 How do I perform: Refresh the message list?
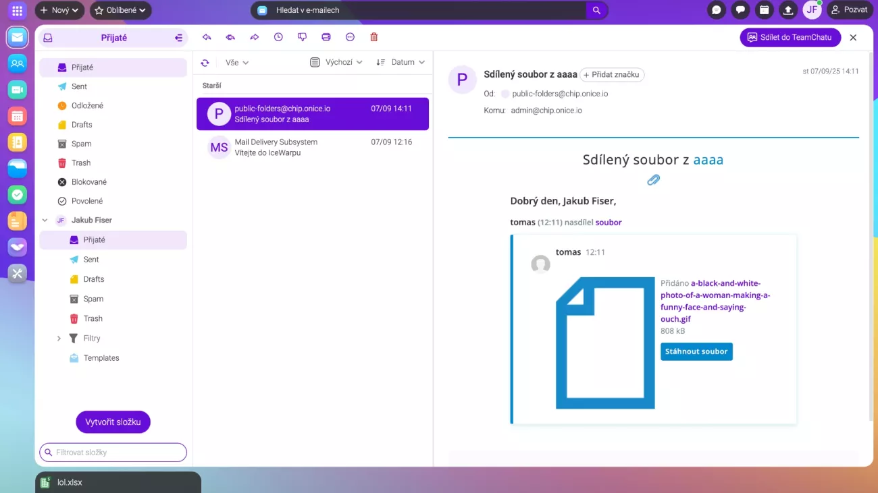(x=205, y=63)
